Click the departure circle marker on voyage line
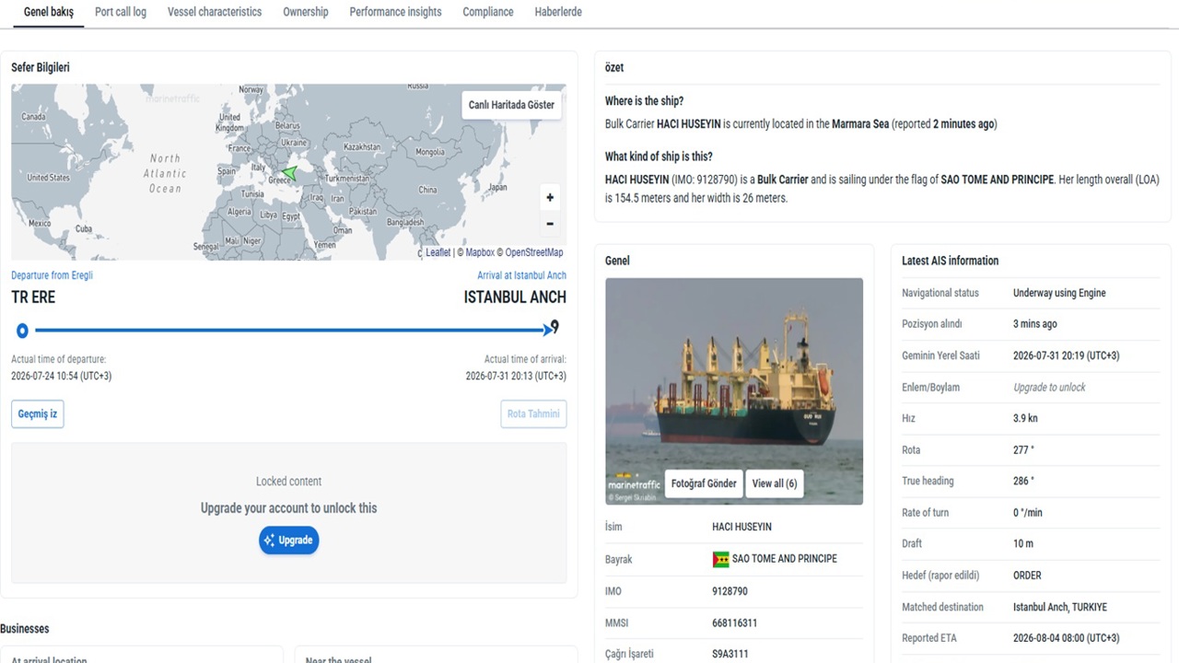 [x=22, y=330]
